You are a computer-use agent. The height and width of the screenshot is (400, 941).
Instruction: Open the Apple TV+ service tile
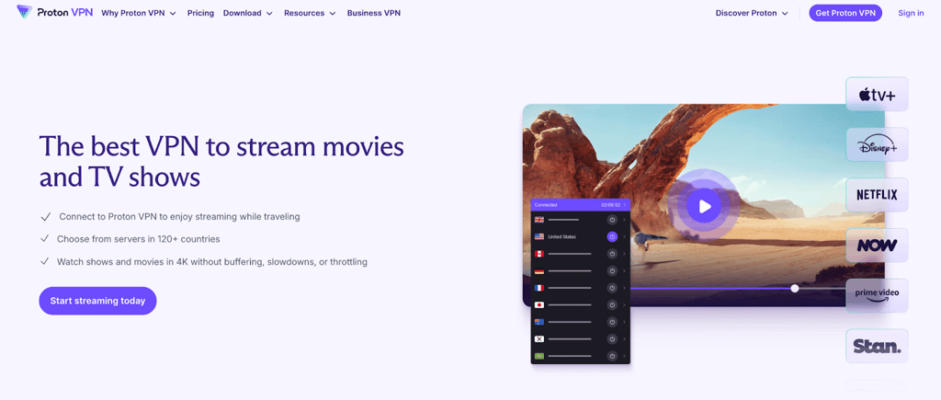877,95
